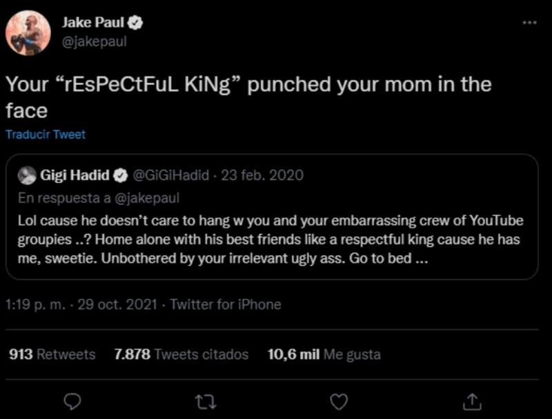This screenshot has height=419, width=552.
Task: Click the retweet arrows icon
Action: [205, 400]
